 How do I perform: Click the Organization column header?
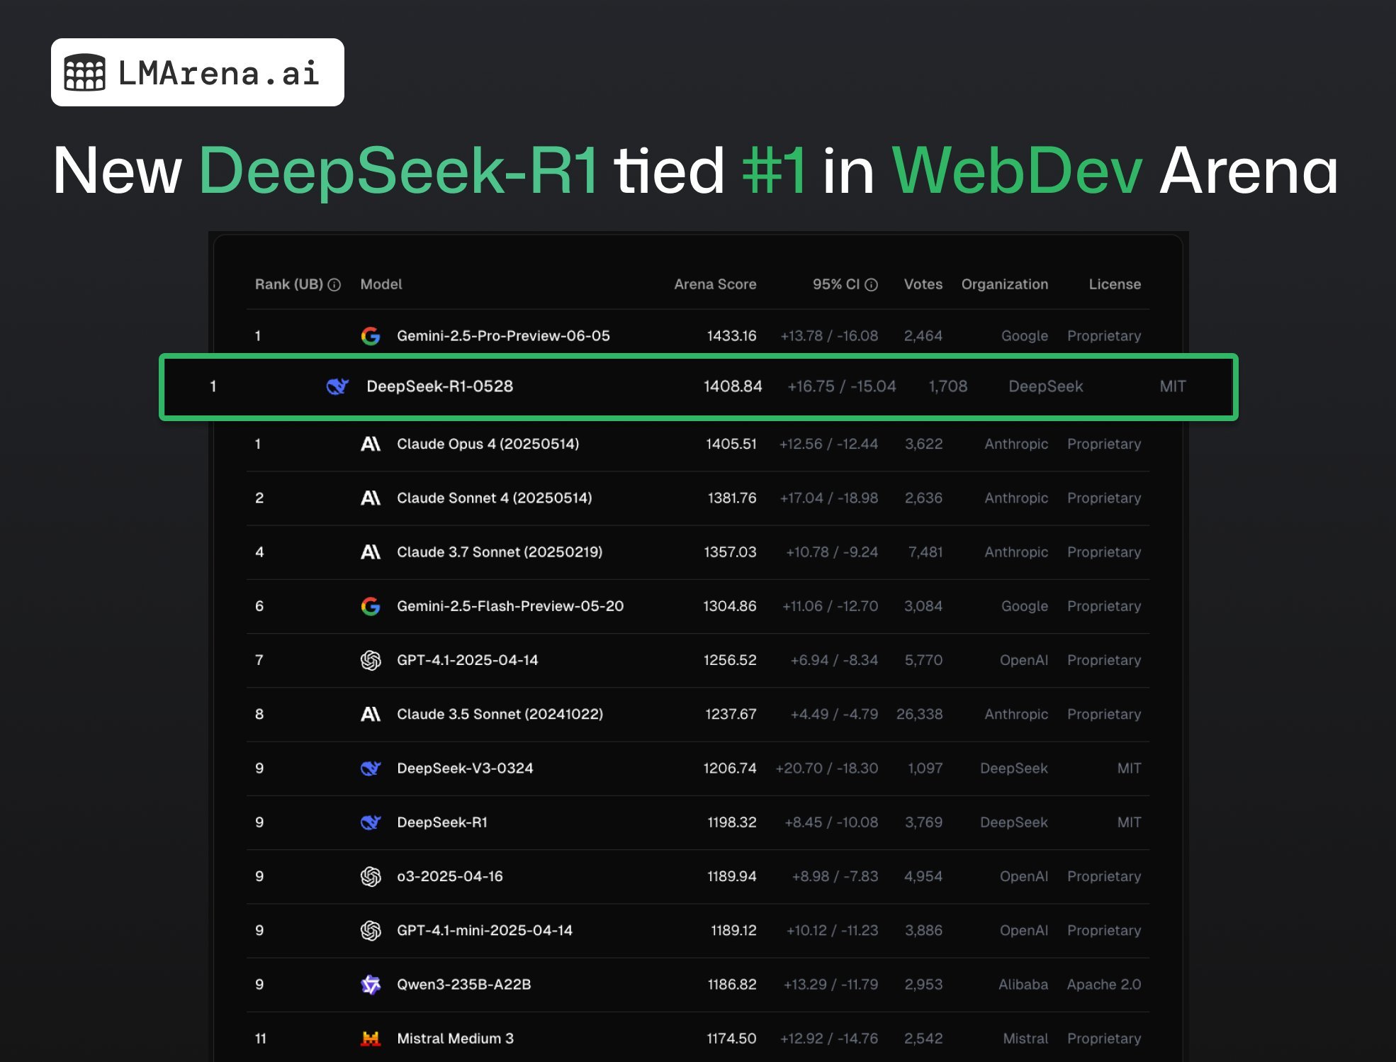(1005, 284)
